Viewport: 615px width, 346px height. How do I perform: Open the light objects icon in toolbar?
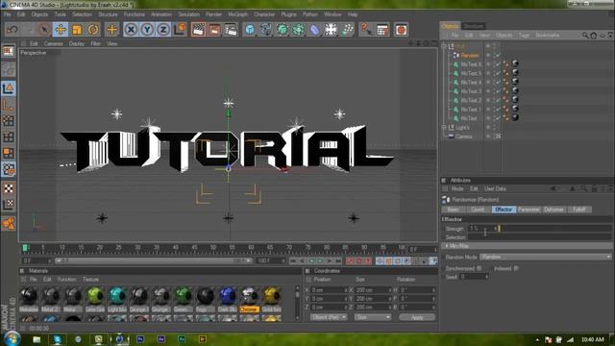click(331, 30)
